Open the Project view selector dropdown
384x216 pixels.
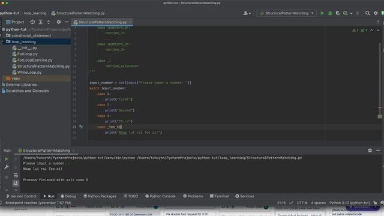coord(15,22)
